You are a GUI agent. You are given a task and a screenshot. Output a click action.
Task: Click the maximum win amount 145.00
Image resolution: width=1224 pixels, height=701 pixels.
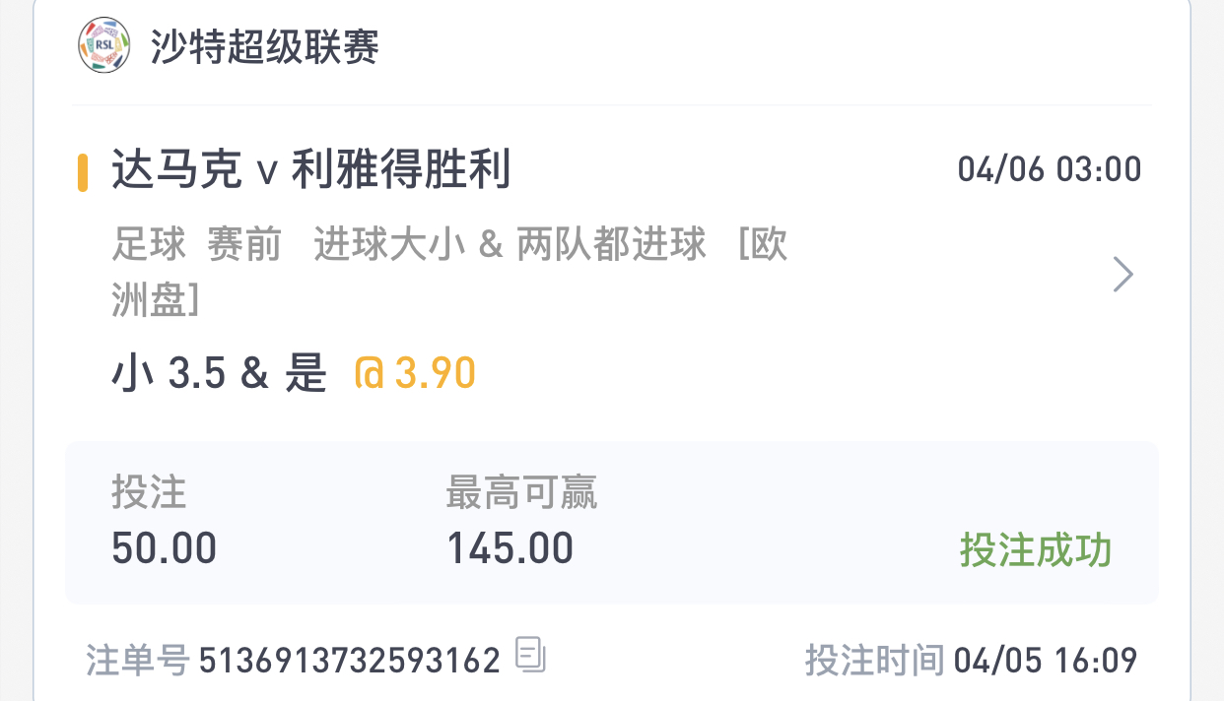510,548
